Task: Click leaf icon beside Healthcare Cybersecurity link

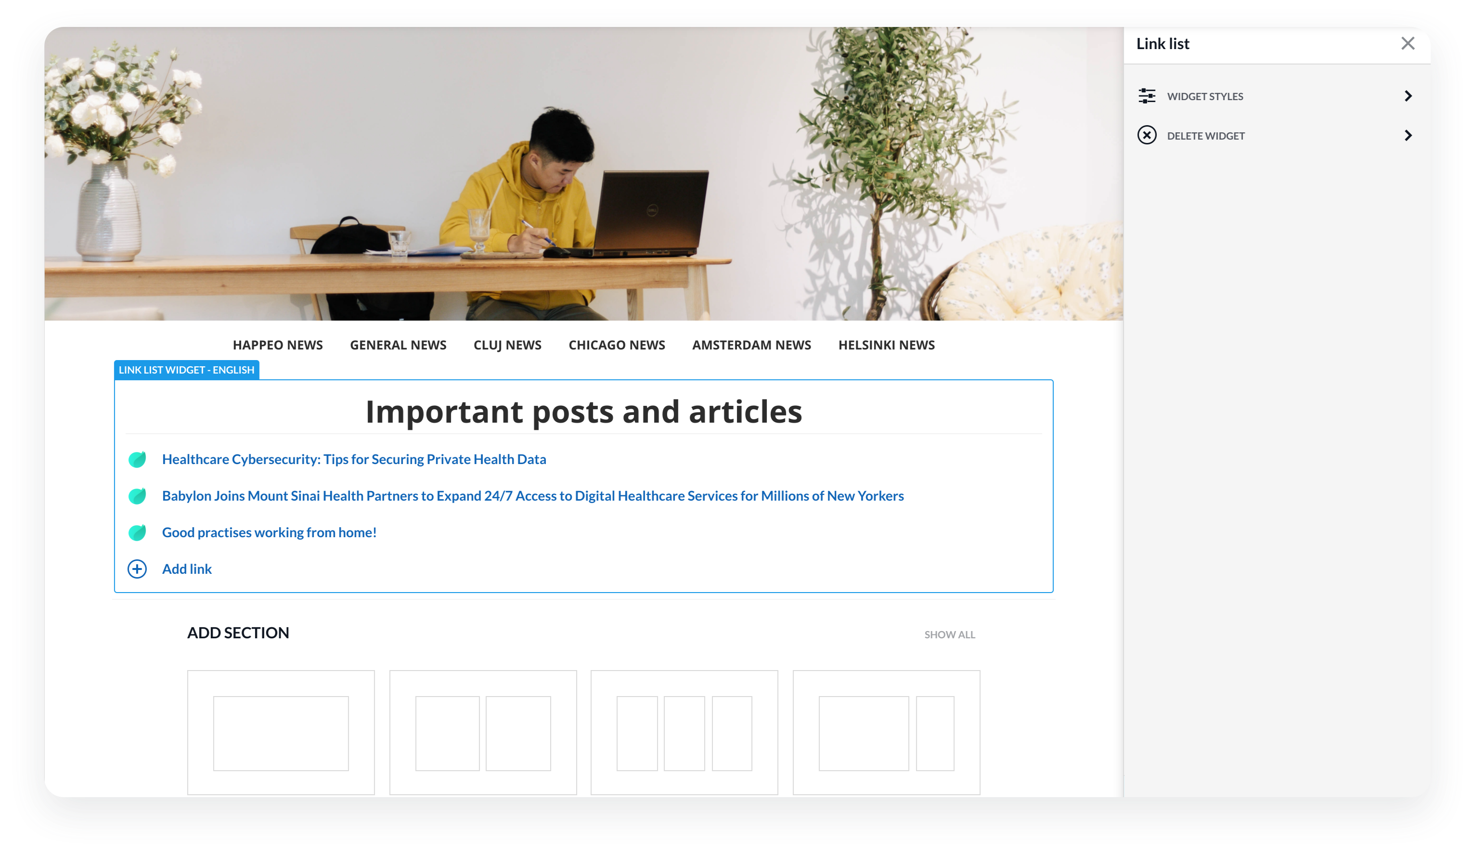Action: tap(137, 460)
